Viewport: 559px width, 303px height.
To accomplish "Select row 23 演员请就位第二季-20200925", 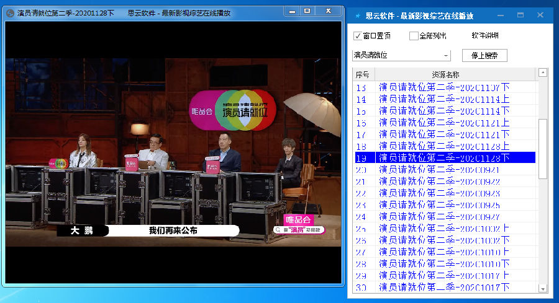I will [445, 204].
